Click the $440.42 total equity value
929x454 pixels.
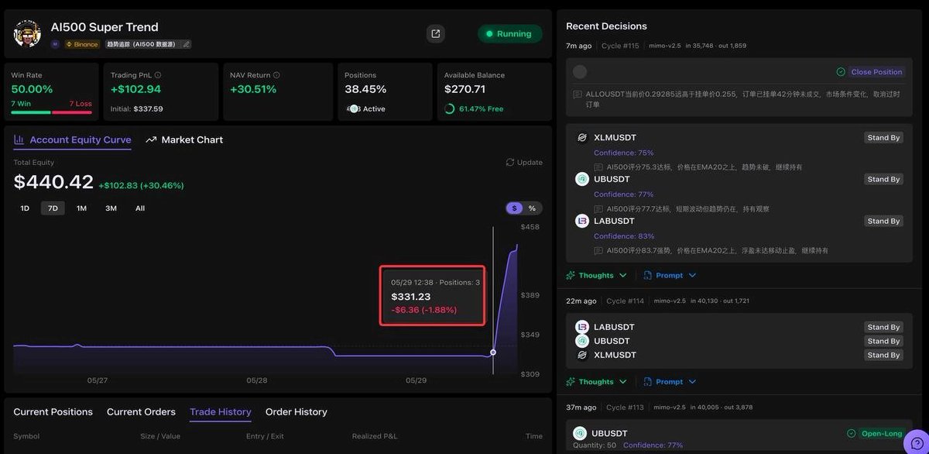click(53, 183)
